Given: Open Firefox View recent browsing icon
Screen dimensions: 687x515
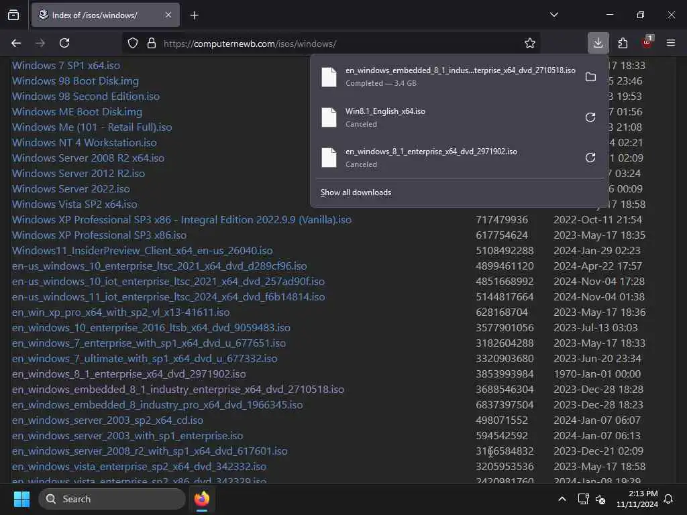Looking at the screenshot, I should click(13, 15).
